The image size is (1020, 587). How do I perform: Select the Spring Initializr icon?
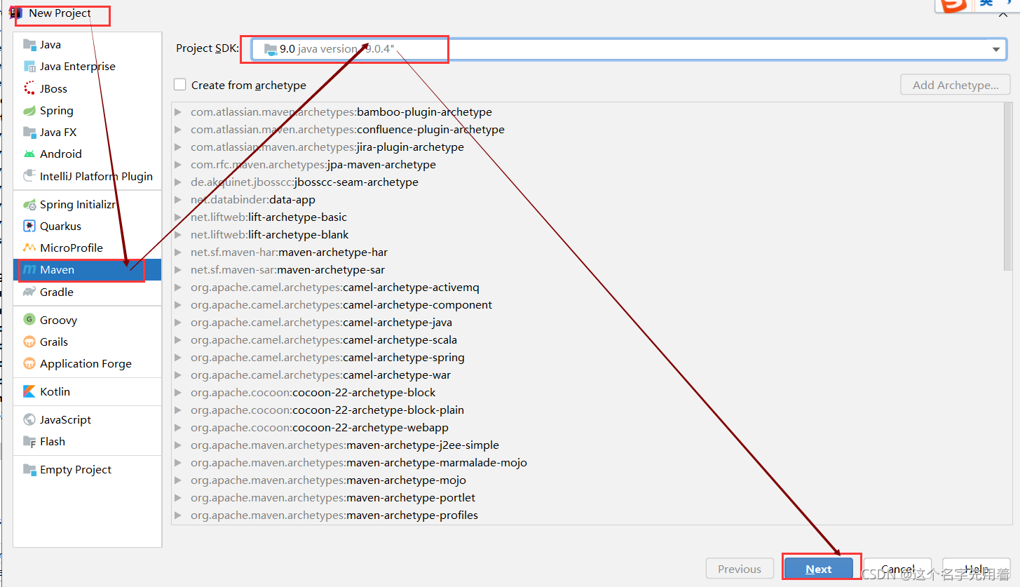pyautogui.click(x=29, y=205)
